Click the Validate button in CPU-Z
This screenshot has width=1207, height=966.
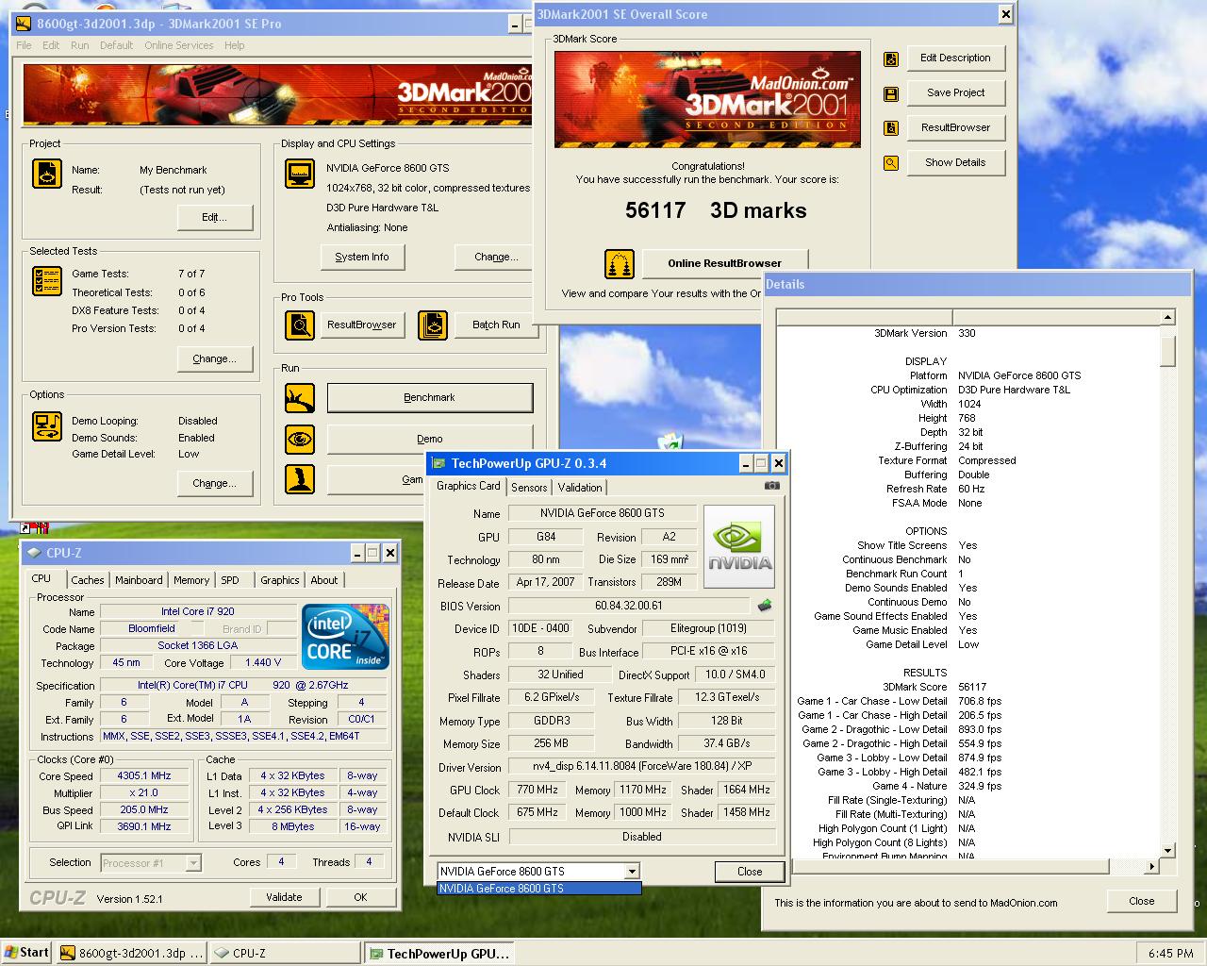pyautogui.click(x=284, y=897)
